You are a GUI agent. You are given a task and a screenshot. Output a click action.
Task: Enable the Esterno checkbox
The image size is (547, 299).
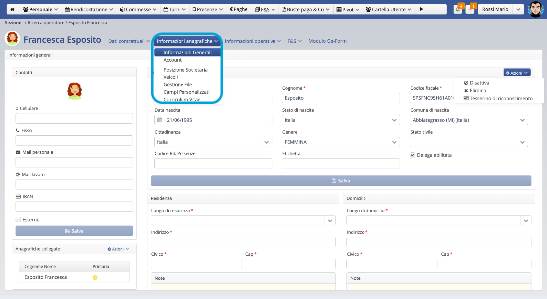[x=18, y=219]
